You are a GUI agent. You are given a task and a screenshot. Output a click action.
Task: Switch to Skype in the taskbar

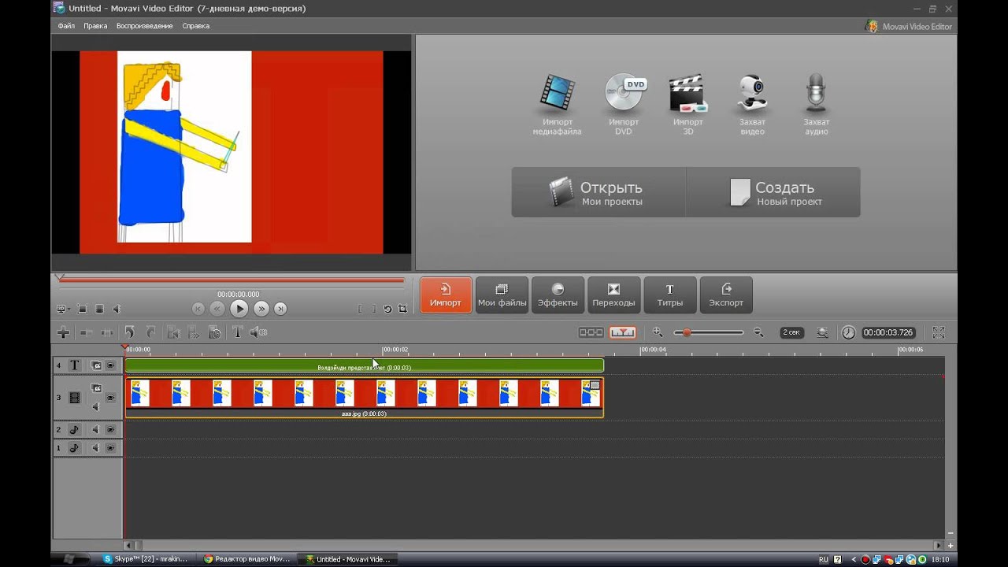146,559
